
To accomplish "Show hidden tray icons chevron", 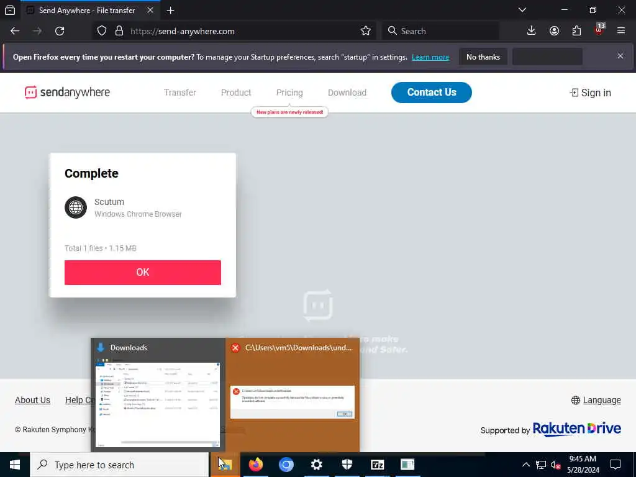I will [525, 465].
